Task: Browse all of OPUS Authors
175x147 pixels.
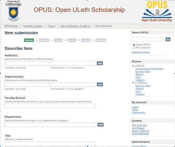Action: coord(140,74)
